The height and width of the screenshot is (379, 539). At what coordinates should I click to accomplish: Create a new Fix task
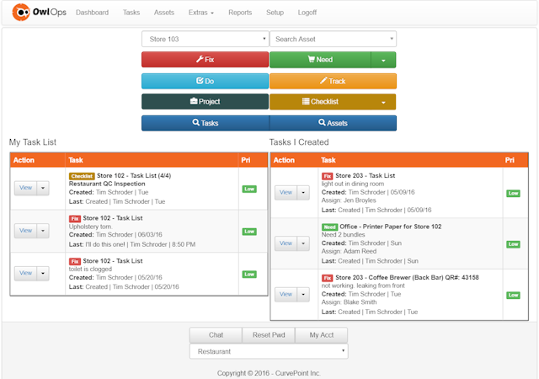tap(205, 60)
